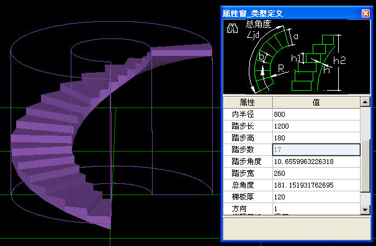This screenshot has height=246, width=376.
Task: Click the 踏步数 edit box showing 17
Action: (x=316, y=150)
